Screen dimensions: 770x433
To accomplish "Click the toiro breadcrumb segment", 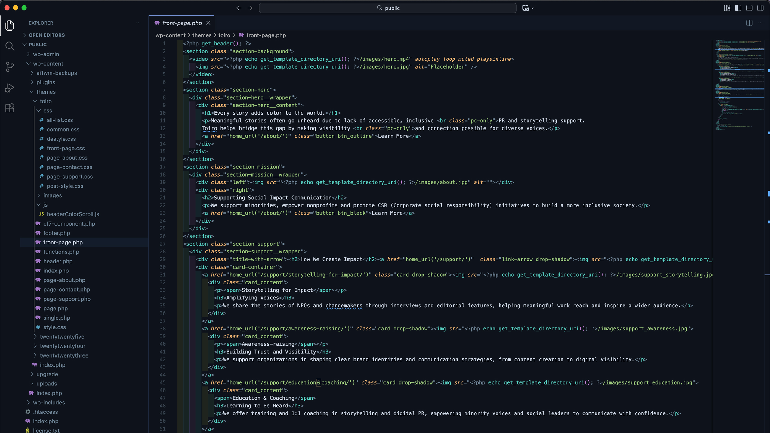I will click(x=224, y=35).
